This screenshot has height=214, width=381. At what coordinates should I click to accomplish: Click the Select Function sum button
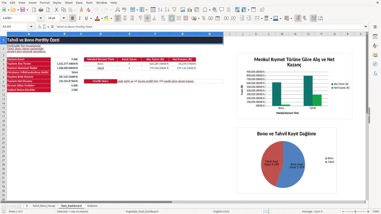(x=44, y=27)
